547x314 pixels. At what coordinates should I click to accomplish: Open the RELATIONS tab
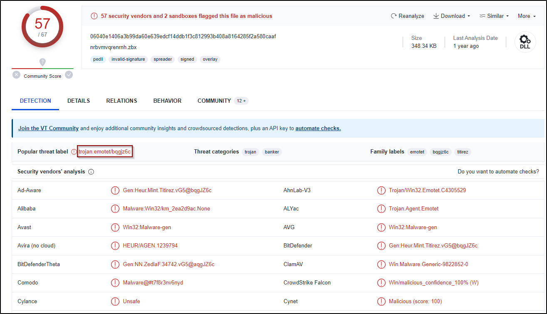tap(121, 101)
